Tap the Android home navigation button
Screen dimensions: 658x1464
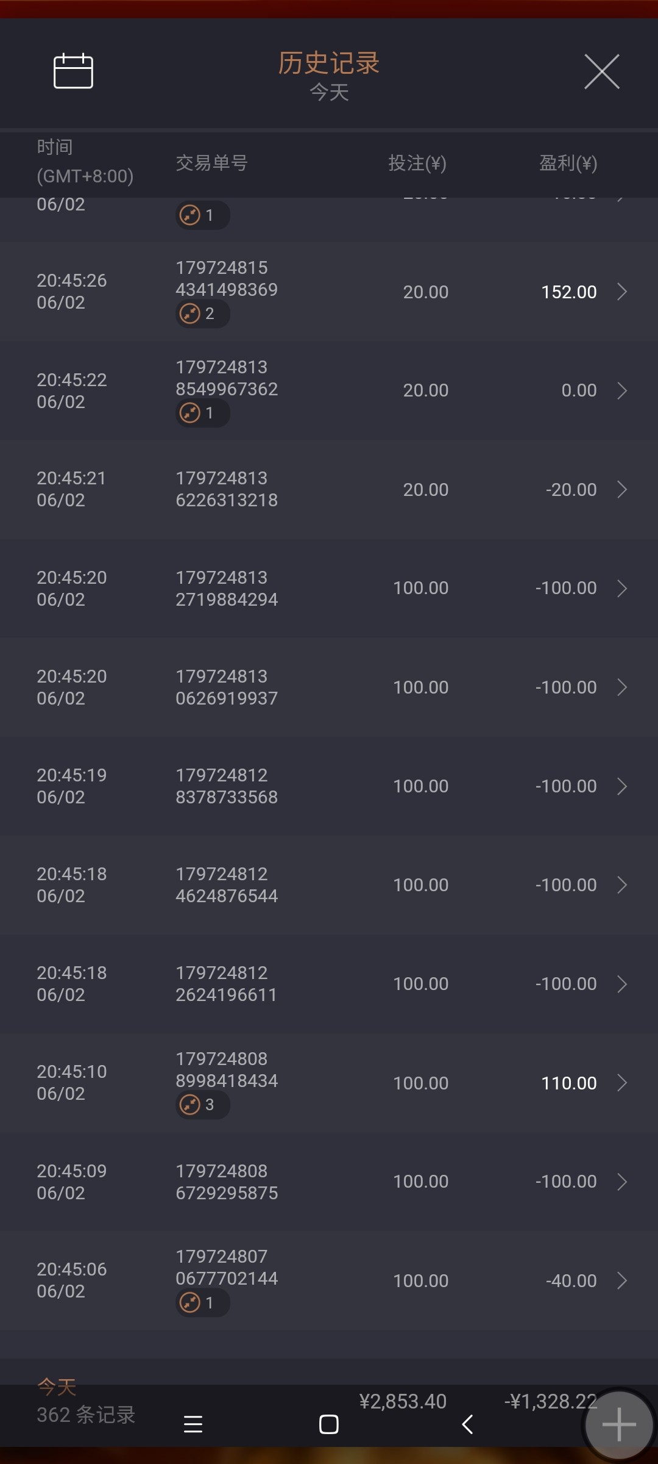[x=329, y=1424]
